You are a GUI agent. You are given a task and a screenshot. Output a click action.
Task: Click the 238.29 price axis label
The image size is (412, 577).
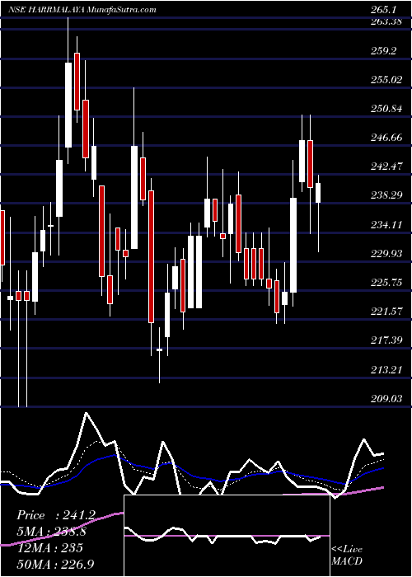pos(386,195)
